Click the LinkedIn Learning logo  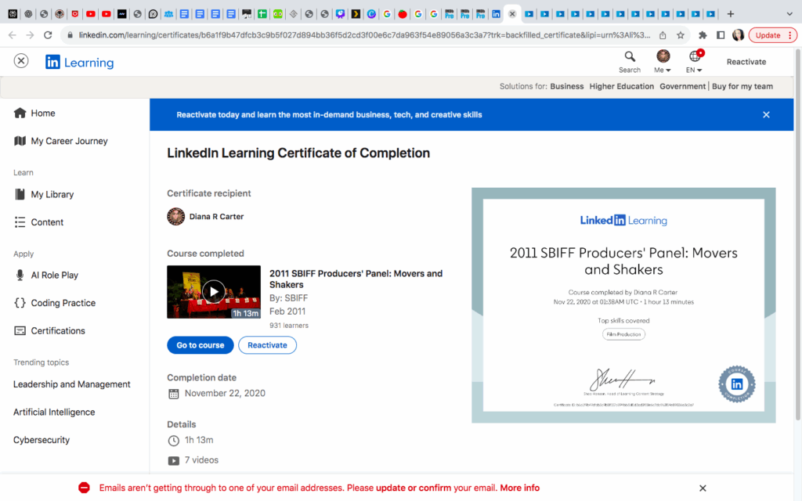(x=79, y=63)
